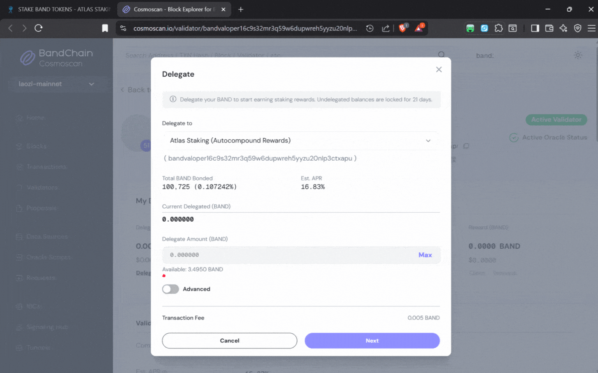This screenshot has width=598, height=373.
Task: Click the BandChain Cosmoscan logo
Action: click(x=56, y=58)
